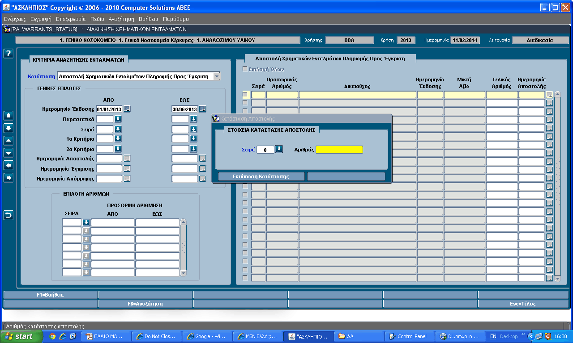The height and width of the screenshot is (343, 573).
Task: Click the right-arrow navigation icon in sidebar
Action: coord(9,178)
